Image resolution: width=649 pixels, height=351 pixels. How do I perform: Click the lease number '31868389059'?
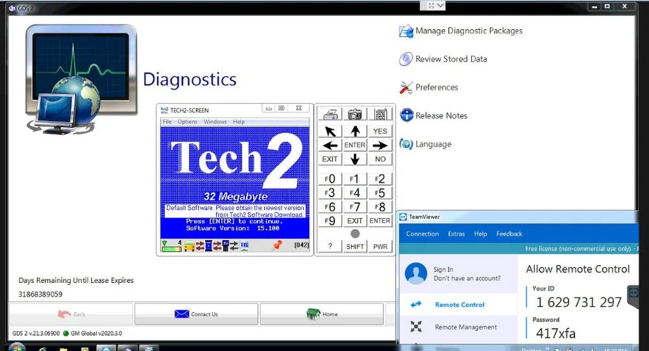click(x=40, y=295)
